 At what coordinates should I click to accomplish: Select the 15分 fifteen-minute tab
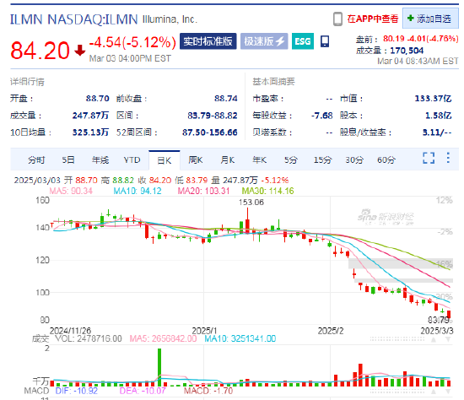click(x=322, y=160)
